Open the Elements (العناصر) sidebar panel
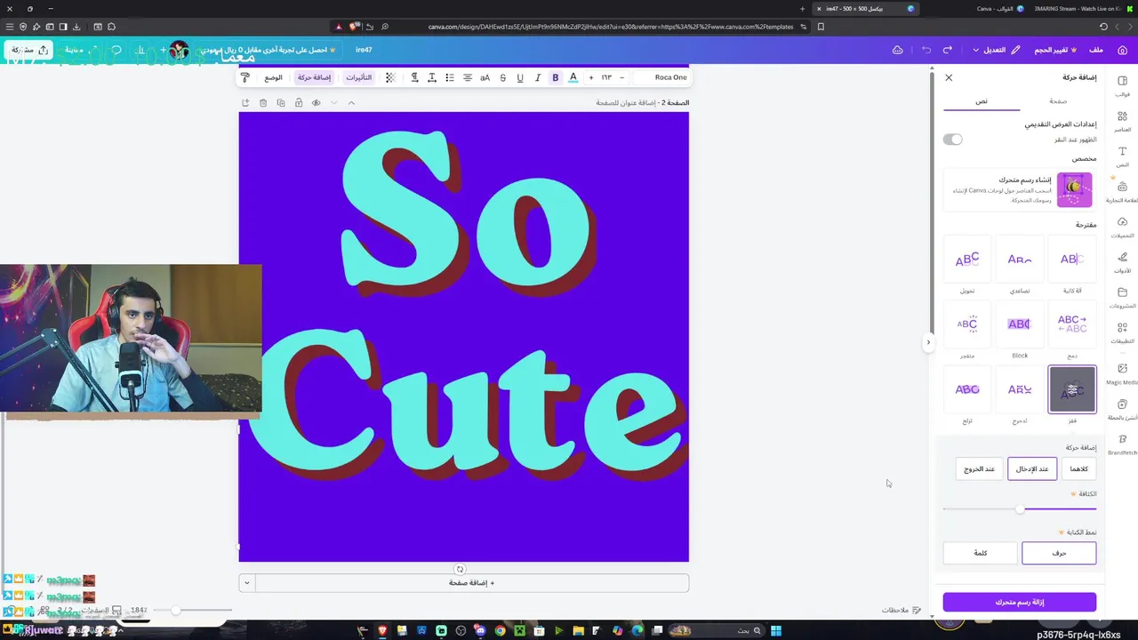The image size is (1138, 640). click(x=1122, y=121)
